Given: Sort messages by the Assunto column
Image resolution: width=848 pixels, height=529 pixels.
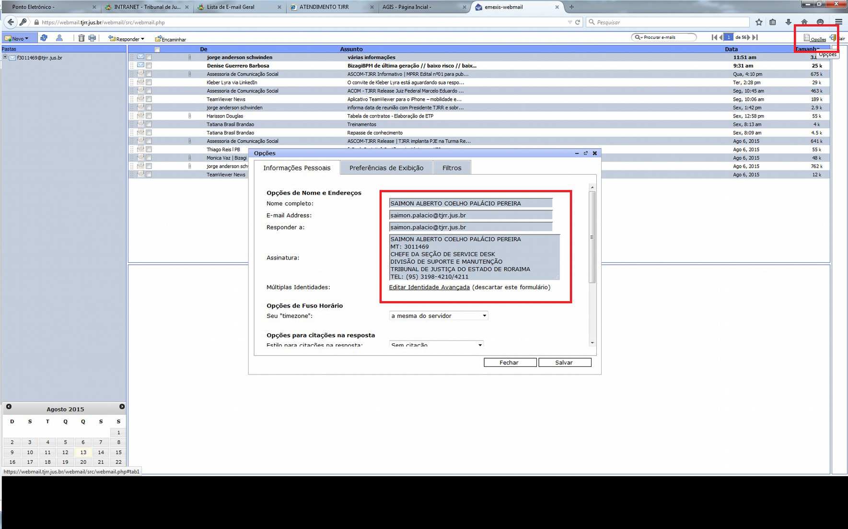Looking at the screenshot, I should [x=351, y=49].
